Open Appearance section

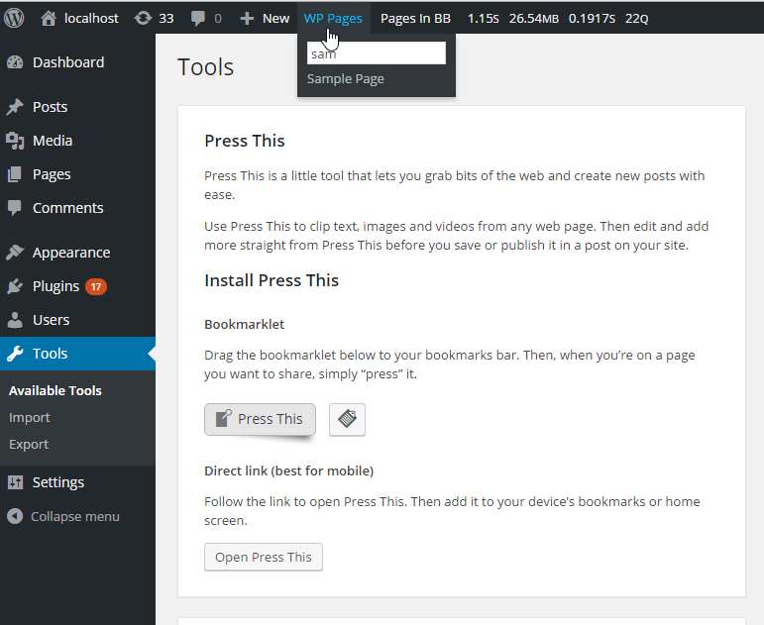click(x=71, y=253)
